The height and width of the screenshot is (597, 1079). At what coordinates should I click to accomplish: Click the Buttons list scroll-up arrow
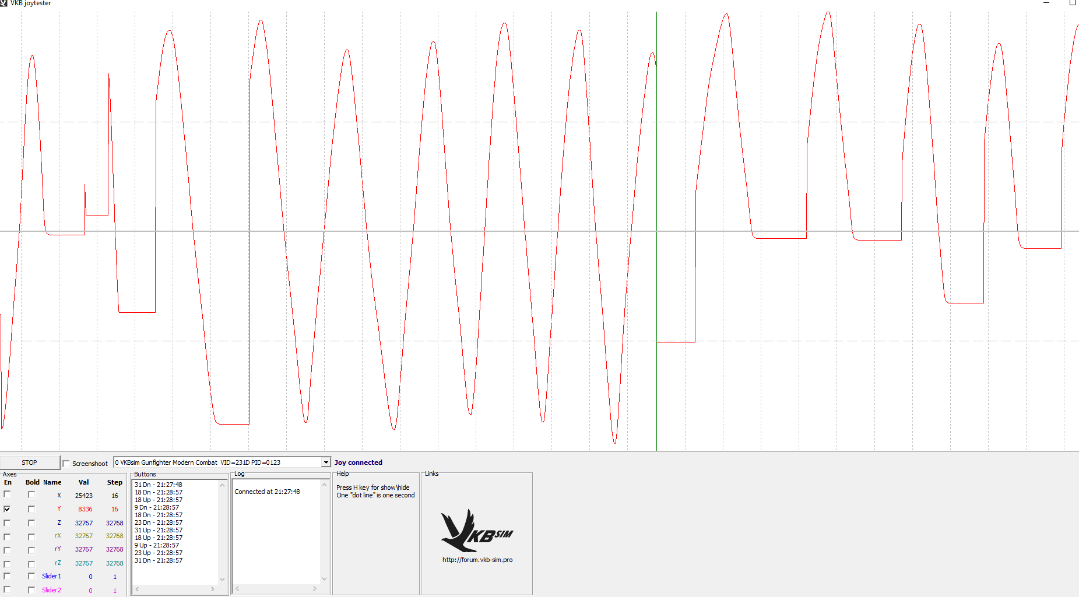222,485
